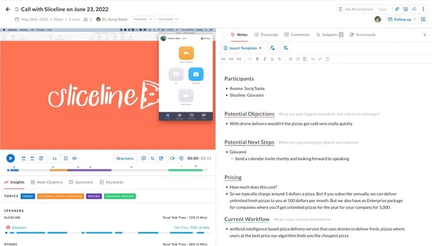This screenshot has height=246, width=432.
Task: Toggle the split layout view icon
Action: pos(423,19)
